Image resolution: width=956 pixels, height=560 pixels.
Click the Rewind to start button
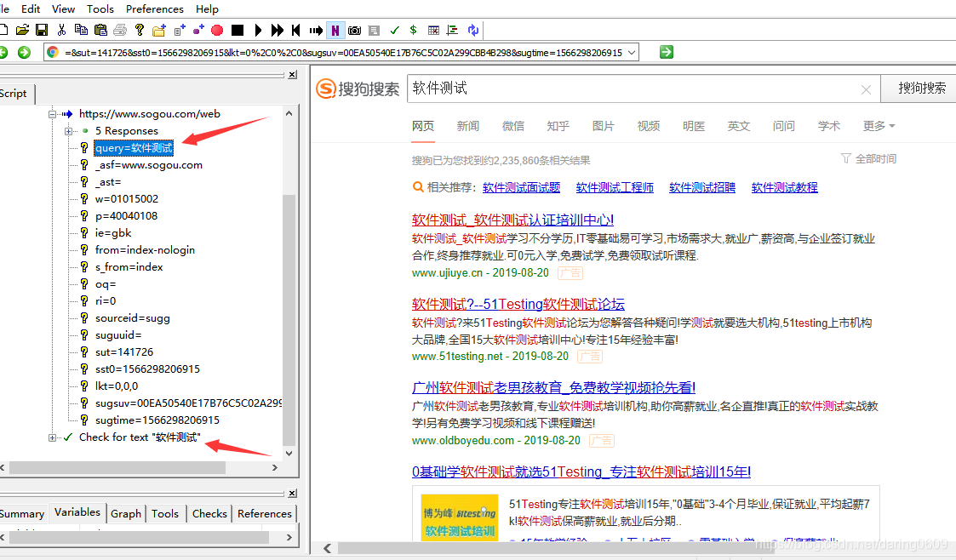[296, 30]
